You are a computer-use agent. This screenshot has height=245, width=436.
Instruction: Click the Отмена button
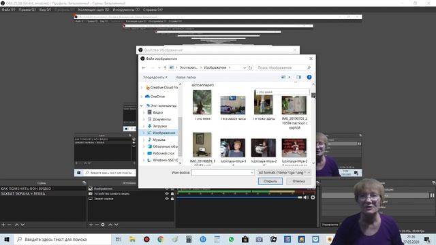(298, 181)
